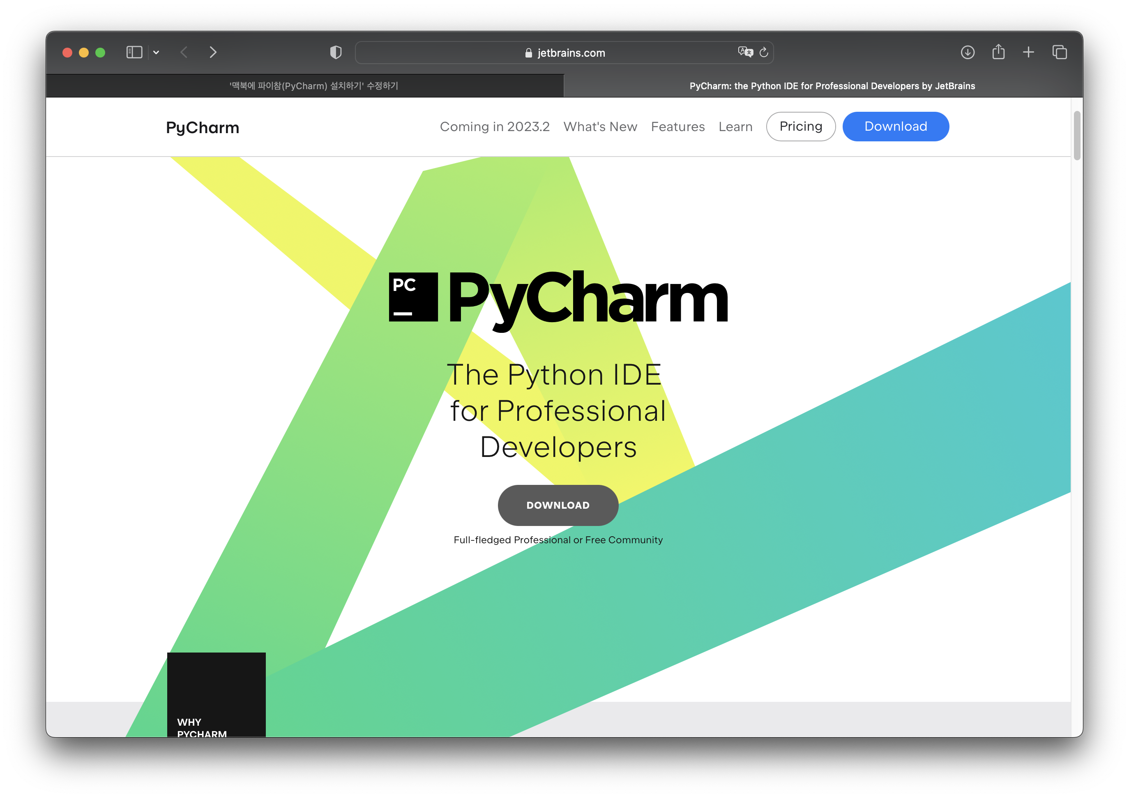Open a new tab with plus icon

click(x=1028, y=52)
